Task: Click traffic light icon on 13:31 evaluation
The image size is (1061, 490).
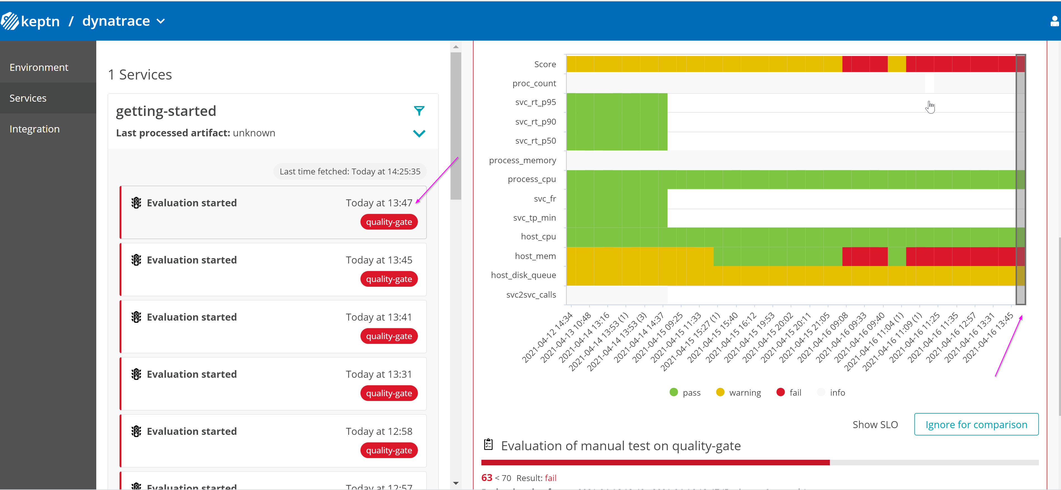Action: tap(136, 374)
